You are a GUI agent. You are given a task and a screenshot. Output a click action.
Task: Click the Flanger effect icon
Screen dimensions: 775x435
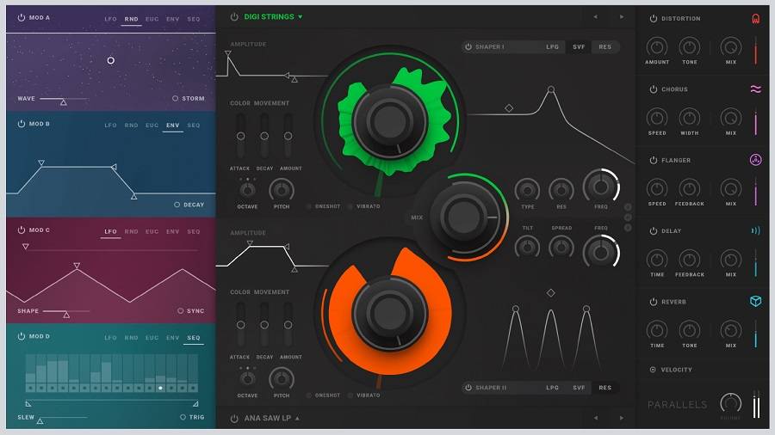coord(755,160)
